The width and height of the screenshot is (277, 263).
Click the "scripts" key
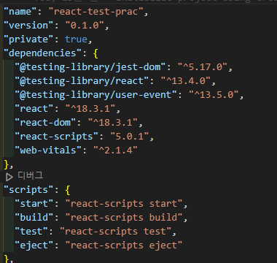29,190
